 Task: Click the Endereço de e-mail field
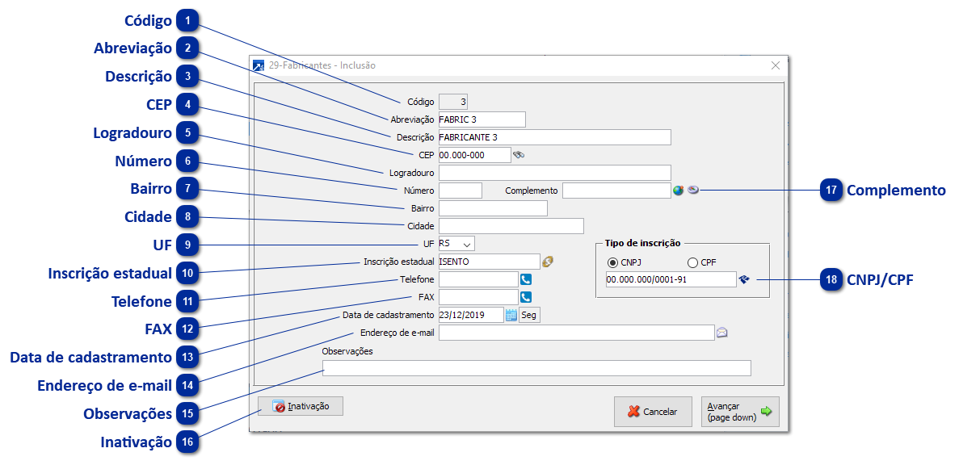[576, 333]
